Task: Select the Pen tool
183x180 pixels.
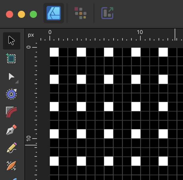Action: pyautogui.click(x=11, y=130)
